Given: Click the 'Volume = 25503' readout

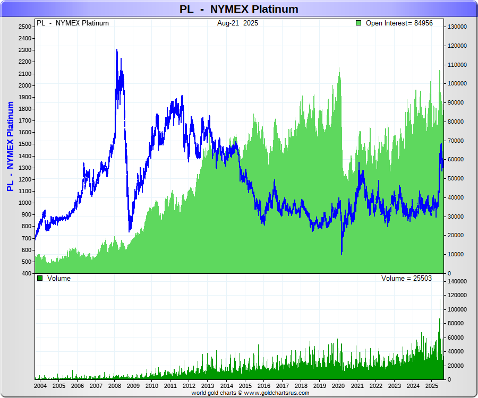Looking at the screenshot, I should pyautogui.click(x=406, y=278).
